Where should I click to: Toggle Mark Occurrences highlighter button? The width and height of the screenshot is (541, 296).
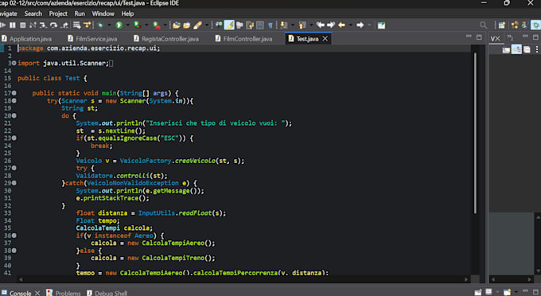click(229, 25)
